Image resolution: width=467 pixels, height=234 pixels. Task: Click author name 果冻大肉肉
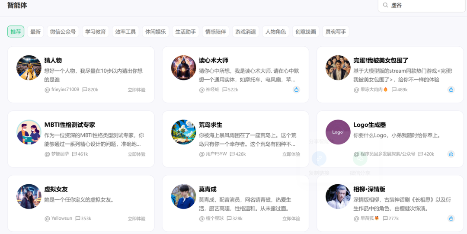371,90
